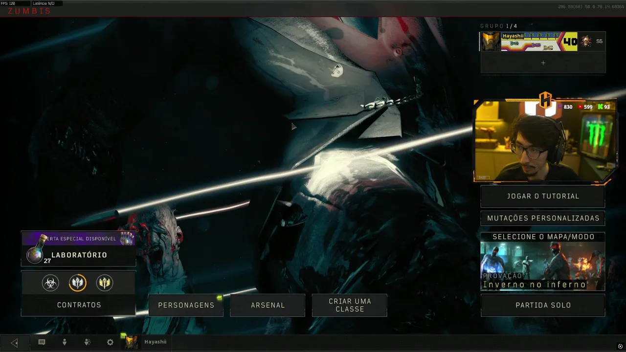Click the icon at the bottom-right screen corner
This screenshot has width=626, height=352.
pyautogui.click(x=620, y=346)
